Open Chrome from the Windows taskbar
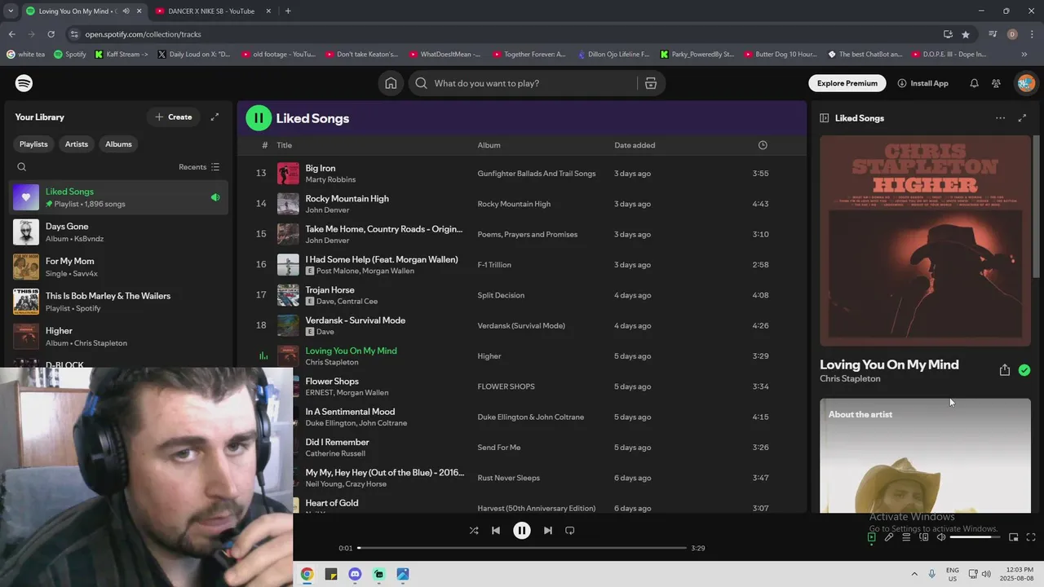 pos(307,574)
